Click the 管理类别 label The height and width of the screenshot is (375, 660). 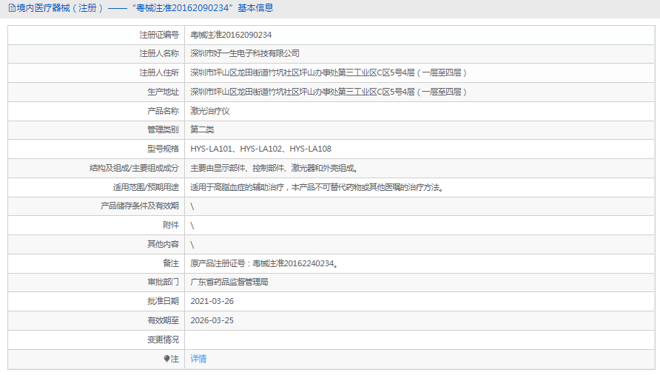(163, 129)
